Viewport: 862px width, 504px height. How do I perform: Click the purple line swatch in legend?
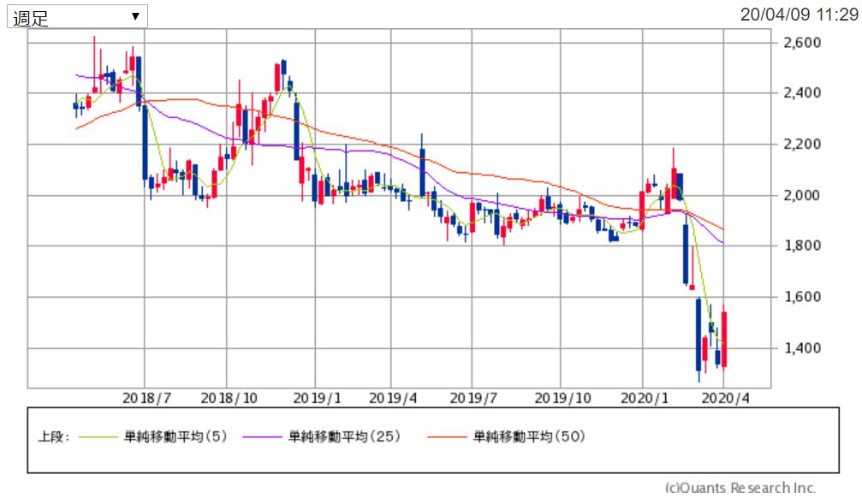point(262,437)
